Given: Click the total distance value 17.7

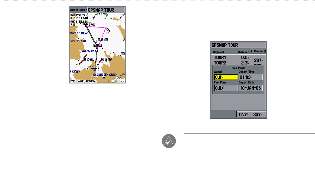Looking at the screenshot, I should pos(243,114).
